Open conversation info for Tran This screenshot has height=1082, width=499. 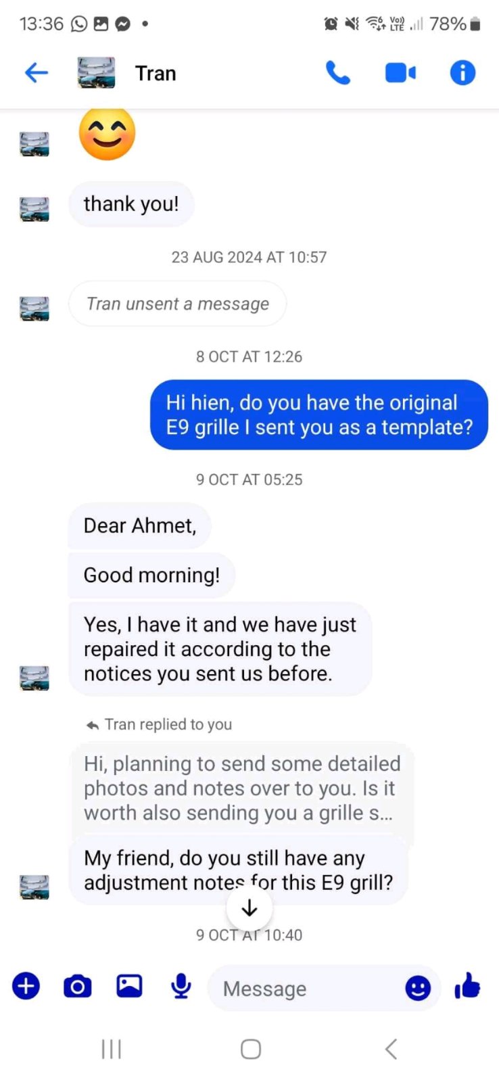[462, 72]
